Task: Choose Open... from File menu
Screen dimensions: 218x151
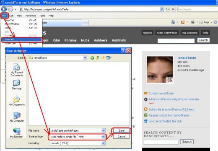Action: click(x=21, y=28)
